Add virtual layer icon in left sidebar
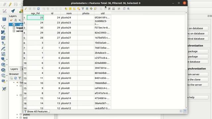 pyautogui.click(x=3, y=54)
